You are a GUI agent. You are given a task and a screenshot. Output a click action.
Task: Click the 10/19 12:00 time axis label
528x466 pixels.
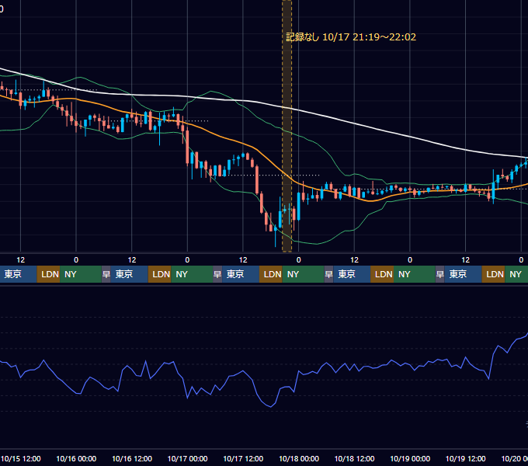point(465,458)
